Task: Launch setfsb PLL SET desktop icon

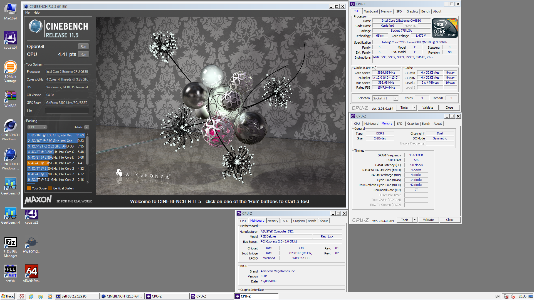Action: tap(10, 274)
